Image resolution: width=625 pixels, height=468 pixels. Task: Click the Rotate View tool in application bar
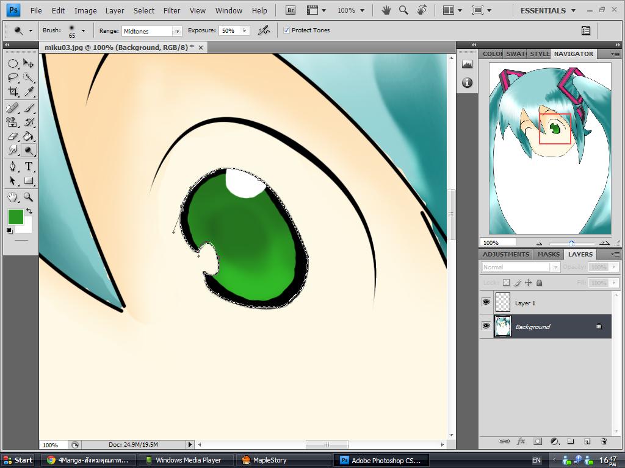422,10
